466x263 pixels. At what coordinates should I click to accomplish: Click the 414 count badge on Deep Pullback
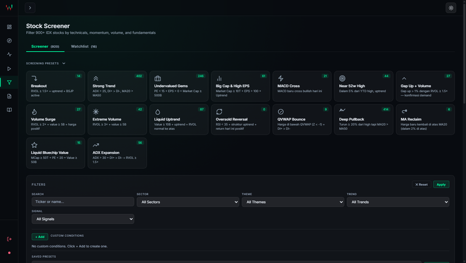(x=386, y=109)
